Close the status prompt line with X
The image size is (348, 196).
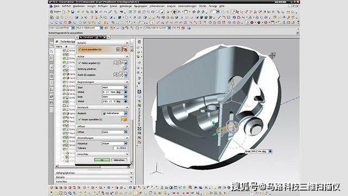[x=297, y=33]
